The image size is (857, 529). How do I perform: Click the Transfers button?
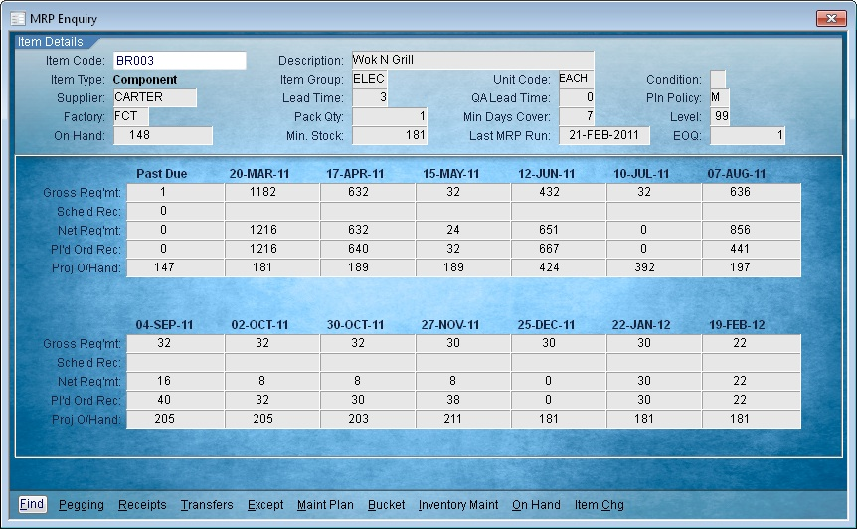tap(207, 505)
